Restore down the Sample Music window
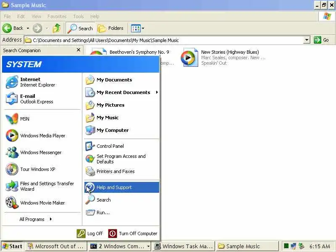336x252 pixels. click(324, 5)
